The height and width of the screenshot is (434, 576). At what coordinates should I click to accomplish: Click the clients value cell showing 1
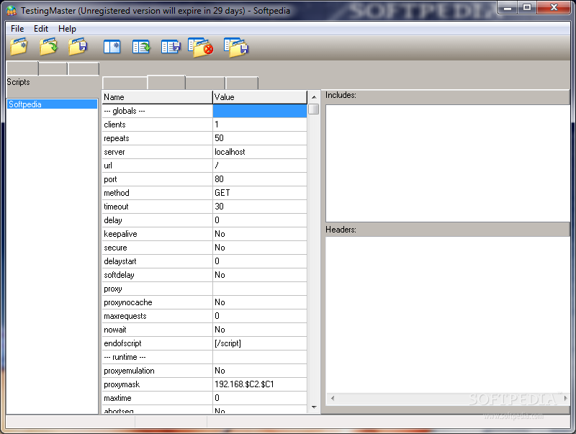260,125
